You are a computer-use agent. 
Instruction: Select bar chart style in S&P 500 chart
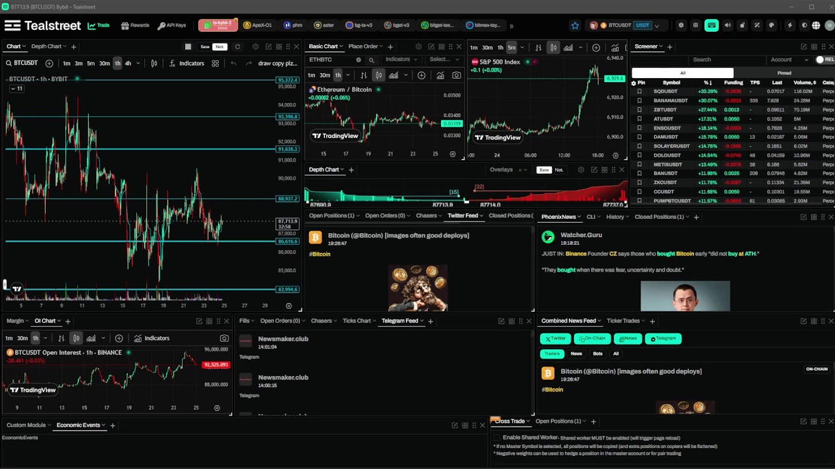click(538, 48)
